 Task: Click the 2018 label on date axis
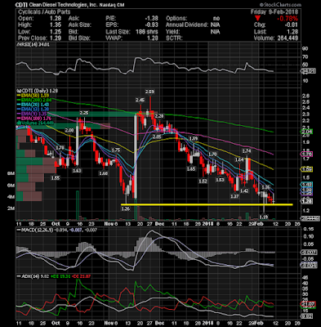(207, 224)
